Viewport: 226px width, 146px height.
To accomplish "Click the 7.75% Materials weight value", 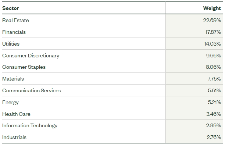I will (214, 79).
